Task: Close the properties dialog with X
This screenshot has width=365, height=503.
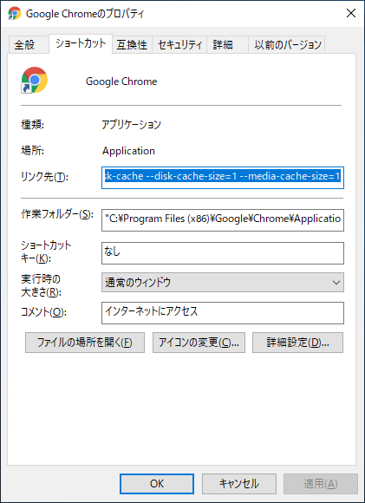Action: point(351,13)
